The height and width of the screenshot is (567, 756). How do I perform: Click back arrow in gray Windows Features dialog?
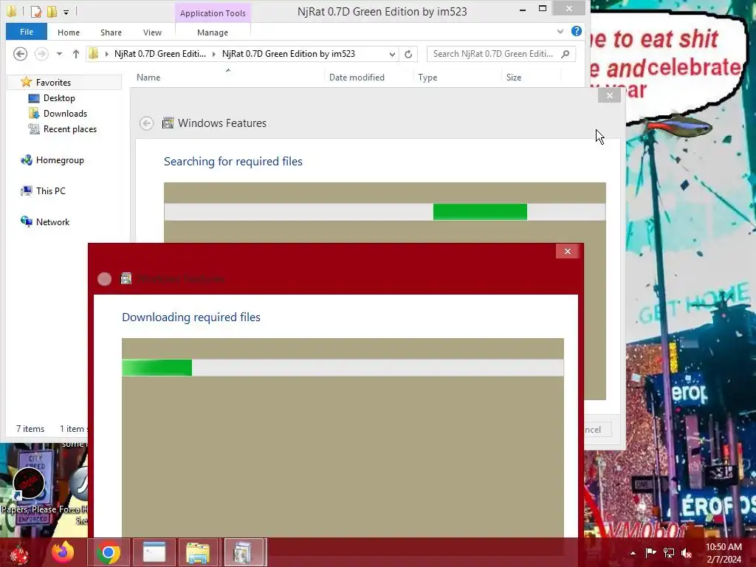point(147,123)
